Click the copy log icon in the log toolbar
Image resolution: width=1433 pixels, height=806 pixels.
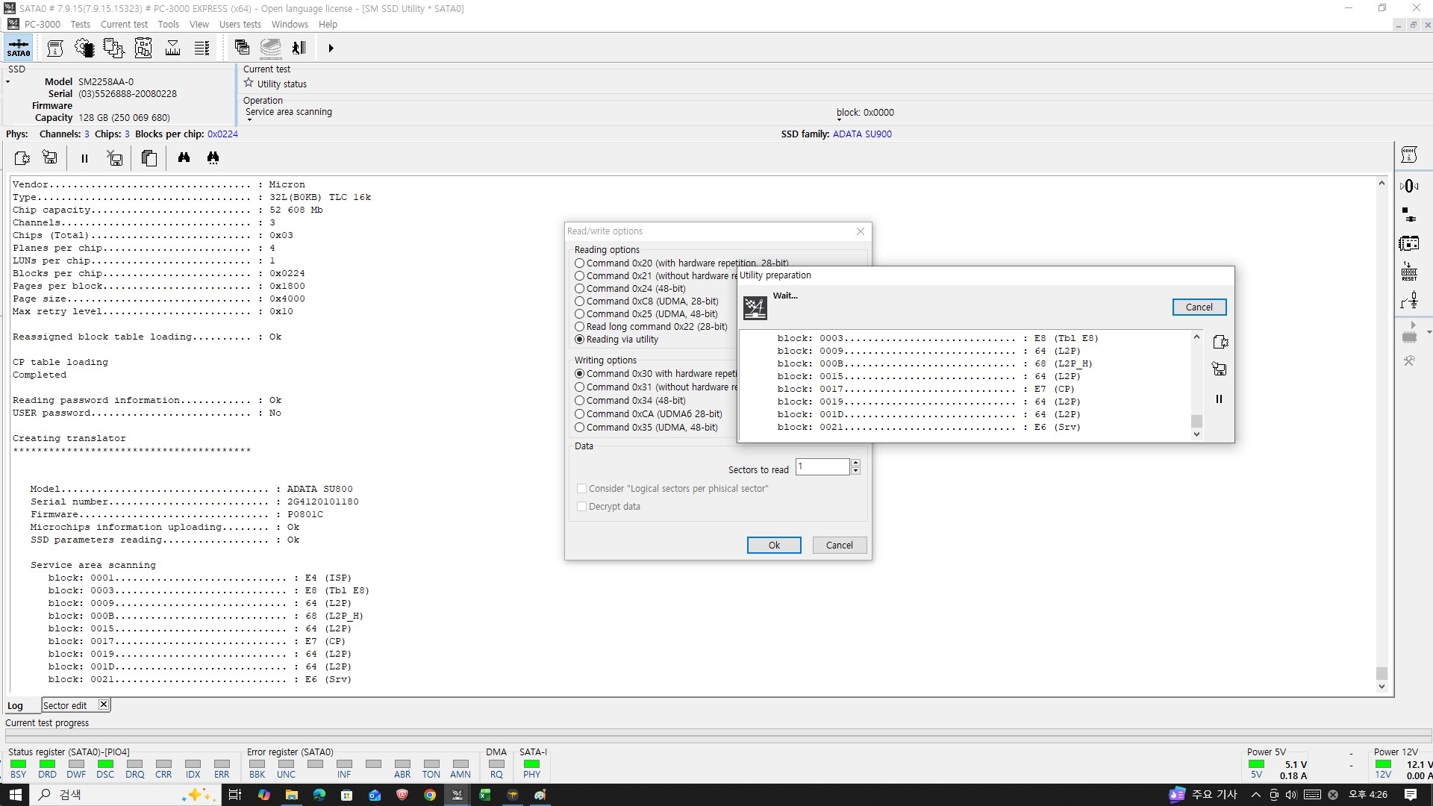click(149, 158)
